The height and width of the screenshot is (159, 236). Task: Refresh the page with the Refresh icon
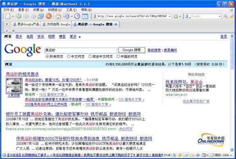pyautogui.click(x=41, y=16)
